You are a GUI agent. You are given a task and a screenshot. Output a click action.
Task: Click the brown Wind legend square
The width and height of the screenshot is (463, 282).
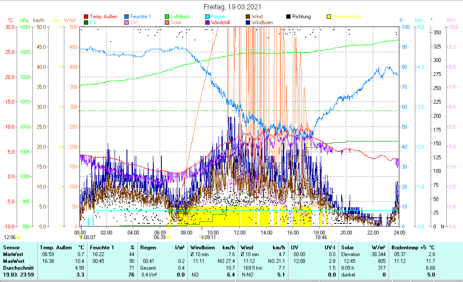click(x=248, y=17)
